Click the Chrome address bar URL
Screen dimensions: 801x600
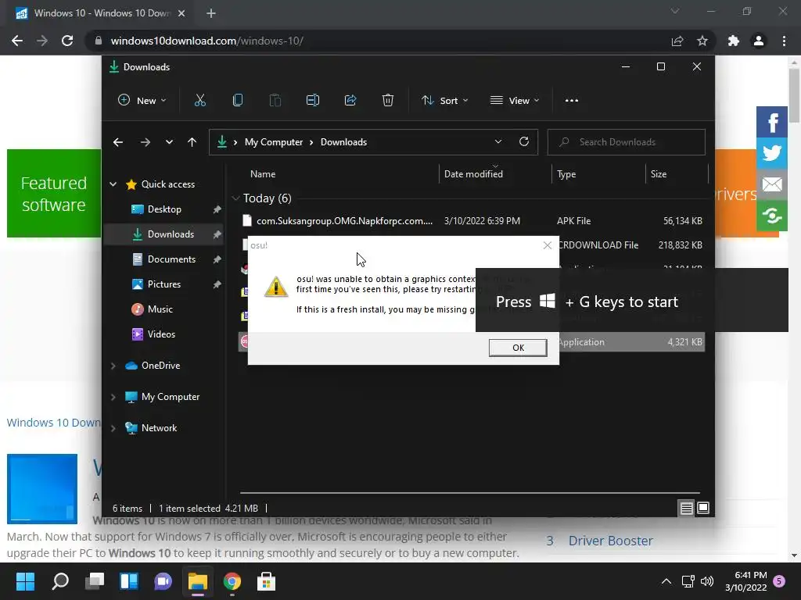coord(207,41)
